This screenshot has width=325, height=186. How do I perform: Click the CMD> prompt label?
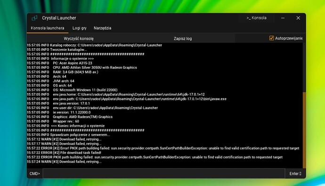pos(34,174)
